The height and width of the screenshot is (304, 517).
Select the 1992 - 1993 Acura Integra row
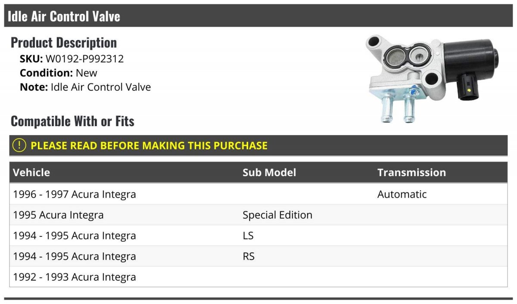point(258,277)
